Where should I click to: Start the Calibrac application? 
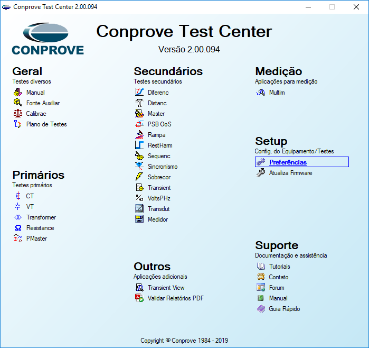[36, 114]
